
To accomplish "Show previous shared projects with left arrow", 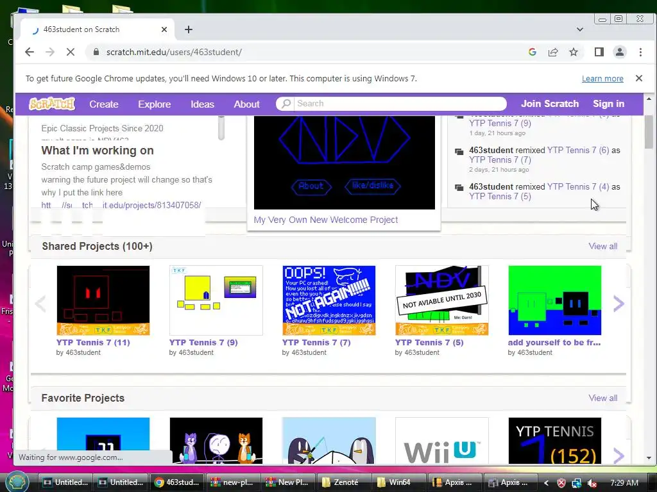I will [x=40, y=304].
